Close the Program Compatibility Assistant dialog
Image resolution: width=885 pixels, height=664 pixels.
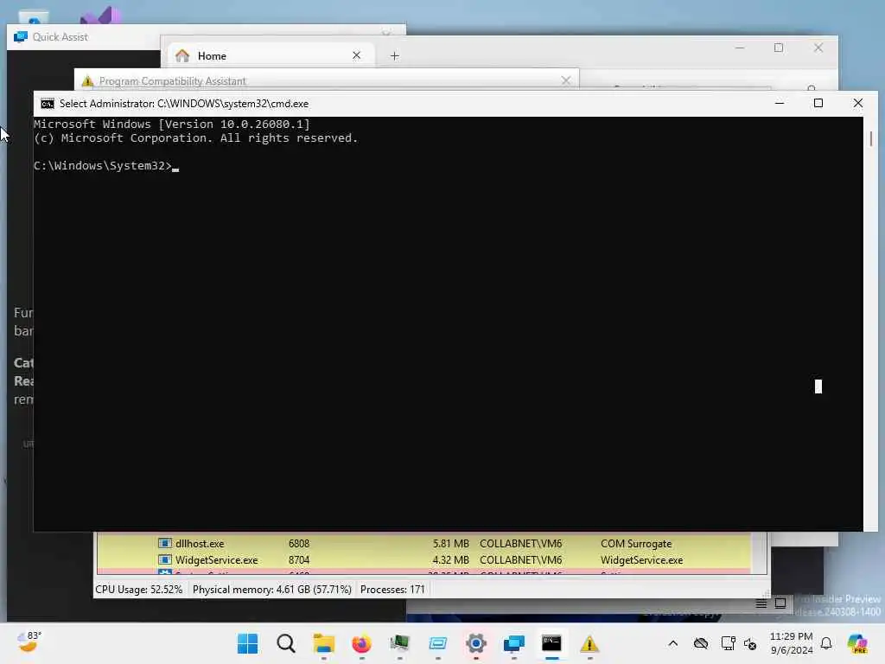pyautogui.click(x=565, y=80)
